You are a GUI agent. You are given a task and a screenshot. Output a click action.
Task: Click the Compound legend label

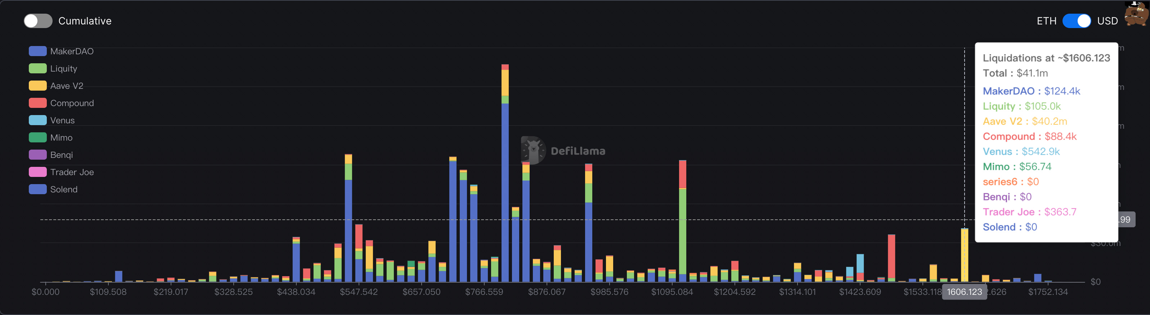72,103
